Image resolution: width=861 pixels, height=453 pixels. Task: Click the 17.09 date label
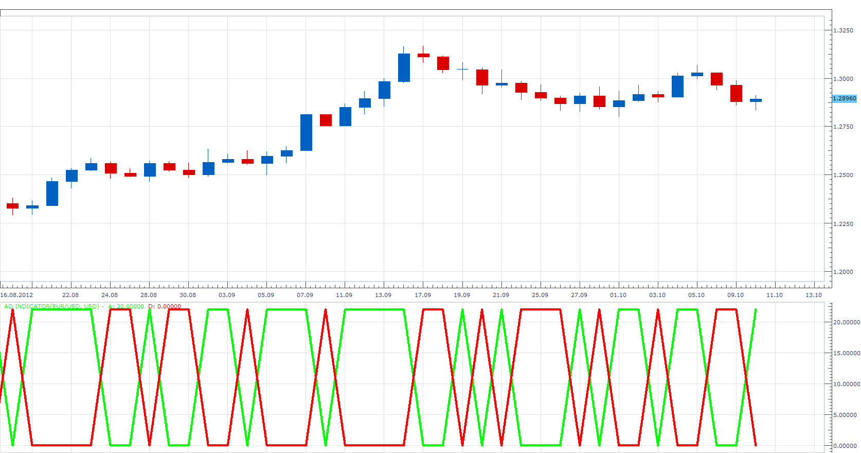(x=423, y=295)
